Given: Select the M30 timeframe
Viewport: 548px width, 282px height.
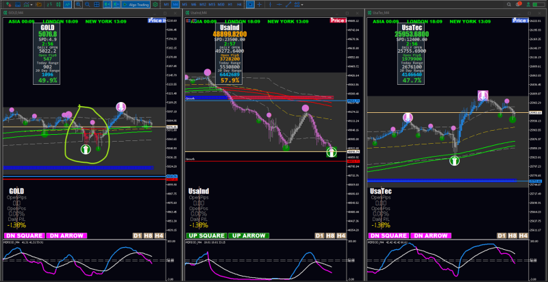Looking at the screenshot, I should tap(221, 5).
